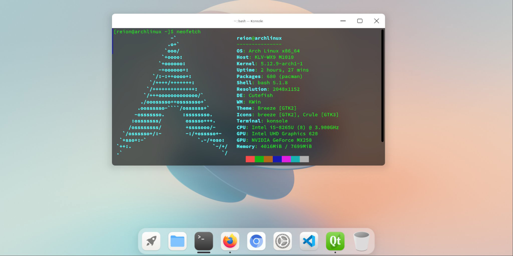Click the 'GPU: NVIDIA GeForce MX250' line
This screenshot has height=256, width=513.
tap(274, 140)
